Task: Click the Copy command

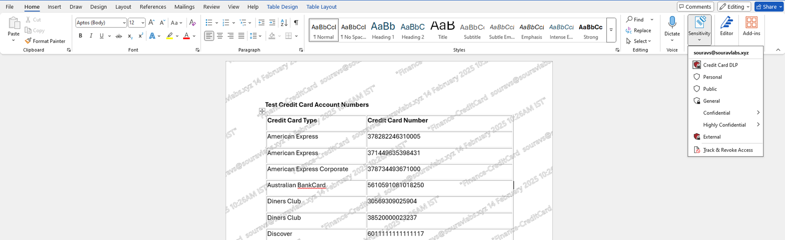Action: (35, 30)
